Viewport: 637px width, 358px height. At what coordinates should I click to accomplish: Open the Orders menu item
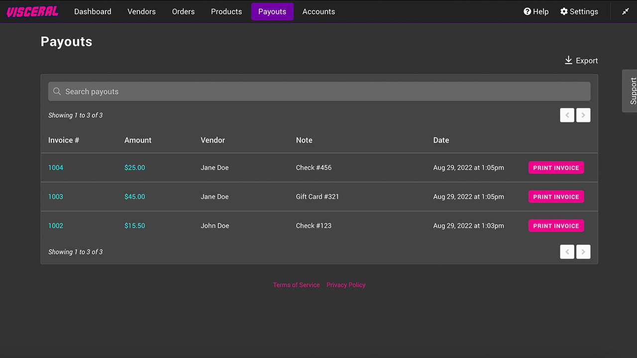click(x=183, y=11)
